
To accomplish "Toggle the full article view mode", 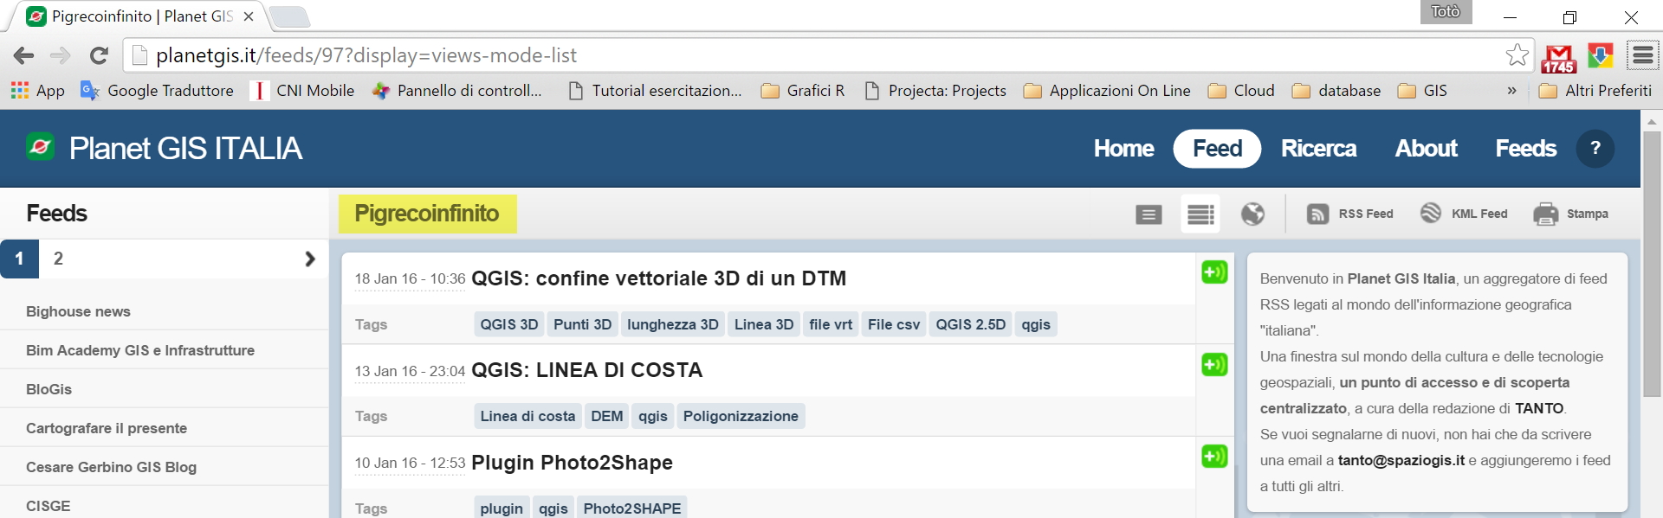I will pyautogui.click(x=1149, y=214).
